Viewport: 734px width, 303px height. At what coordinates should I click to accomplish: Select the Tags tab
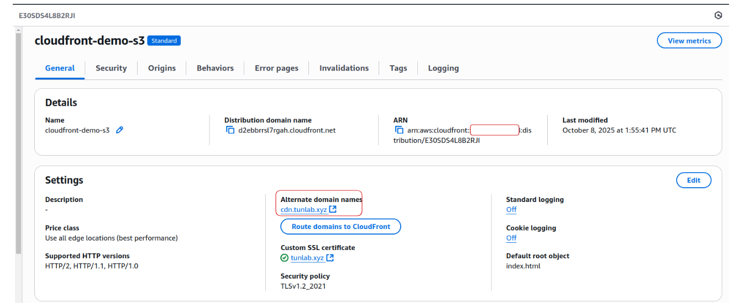398,68
